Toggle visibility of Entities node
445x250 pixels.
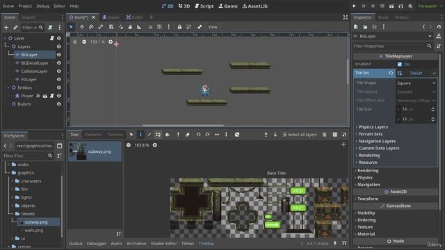pos(58,87)
